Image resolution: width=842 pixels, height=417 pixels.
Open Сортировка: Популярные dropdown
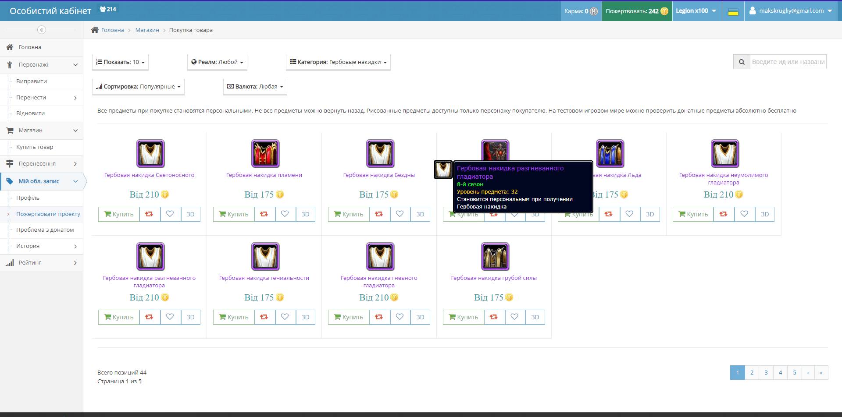point(138,87)
